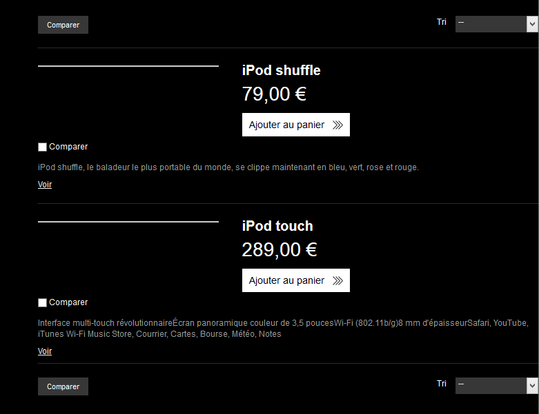This screenshot has height=414, width=539.
Task: Open the top Tri sort dropdown
Action: [496, 24]
